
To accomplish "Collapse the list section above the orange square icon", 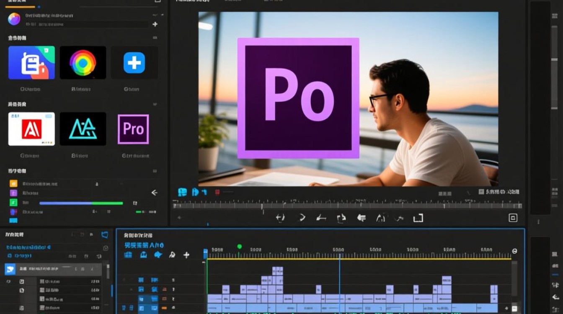I will (155, 171).
